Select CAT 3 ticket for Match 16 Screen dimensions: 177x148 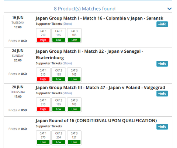[74, 35]
